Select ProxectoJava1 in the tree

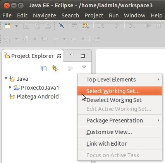pos(40,88)
